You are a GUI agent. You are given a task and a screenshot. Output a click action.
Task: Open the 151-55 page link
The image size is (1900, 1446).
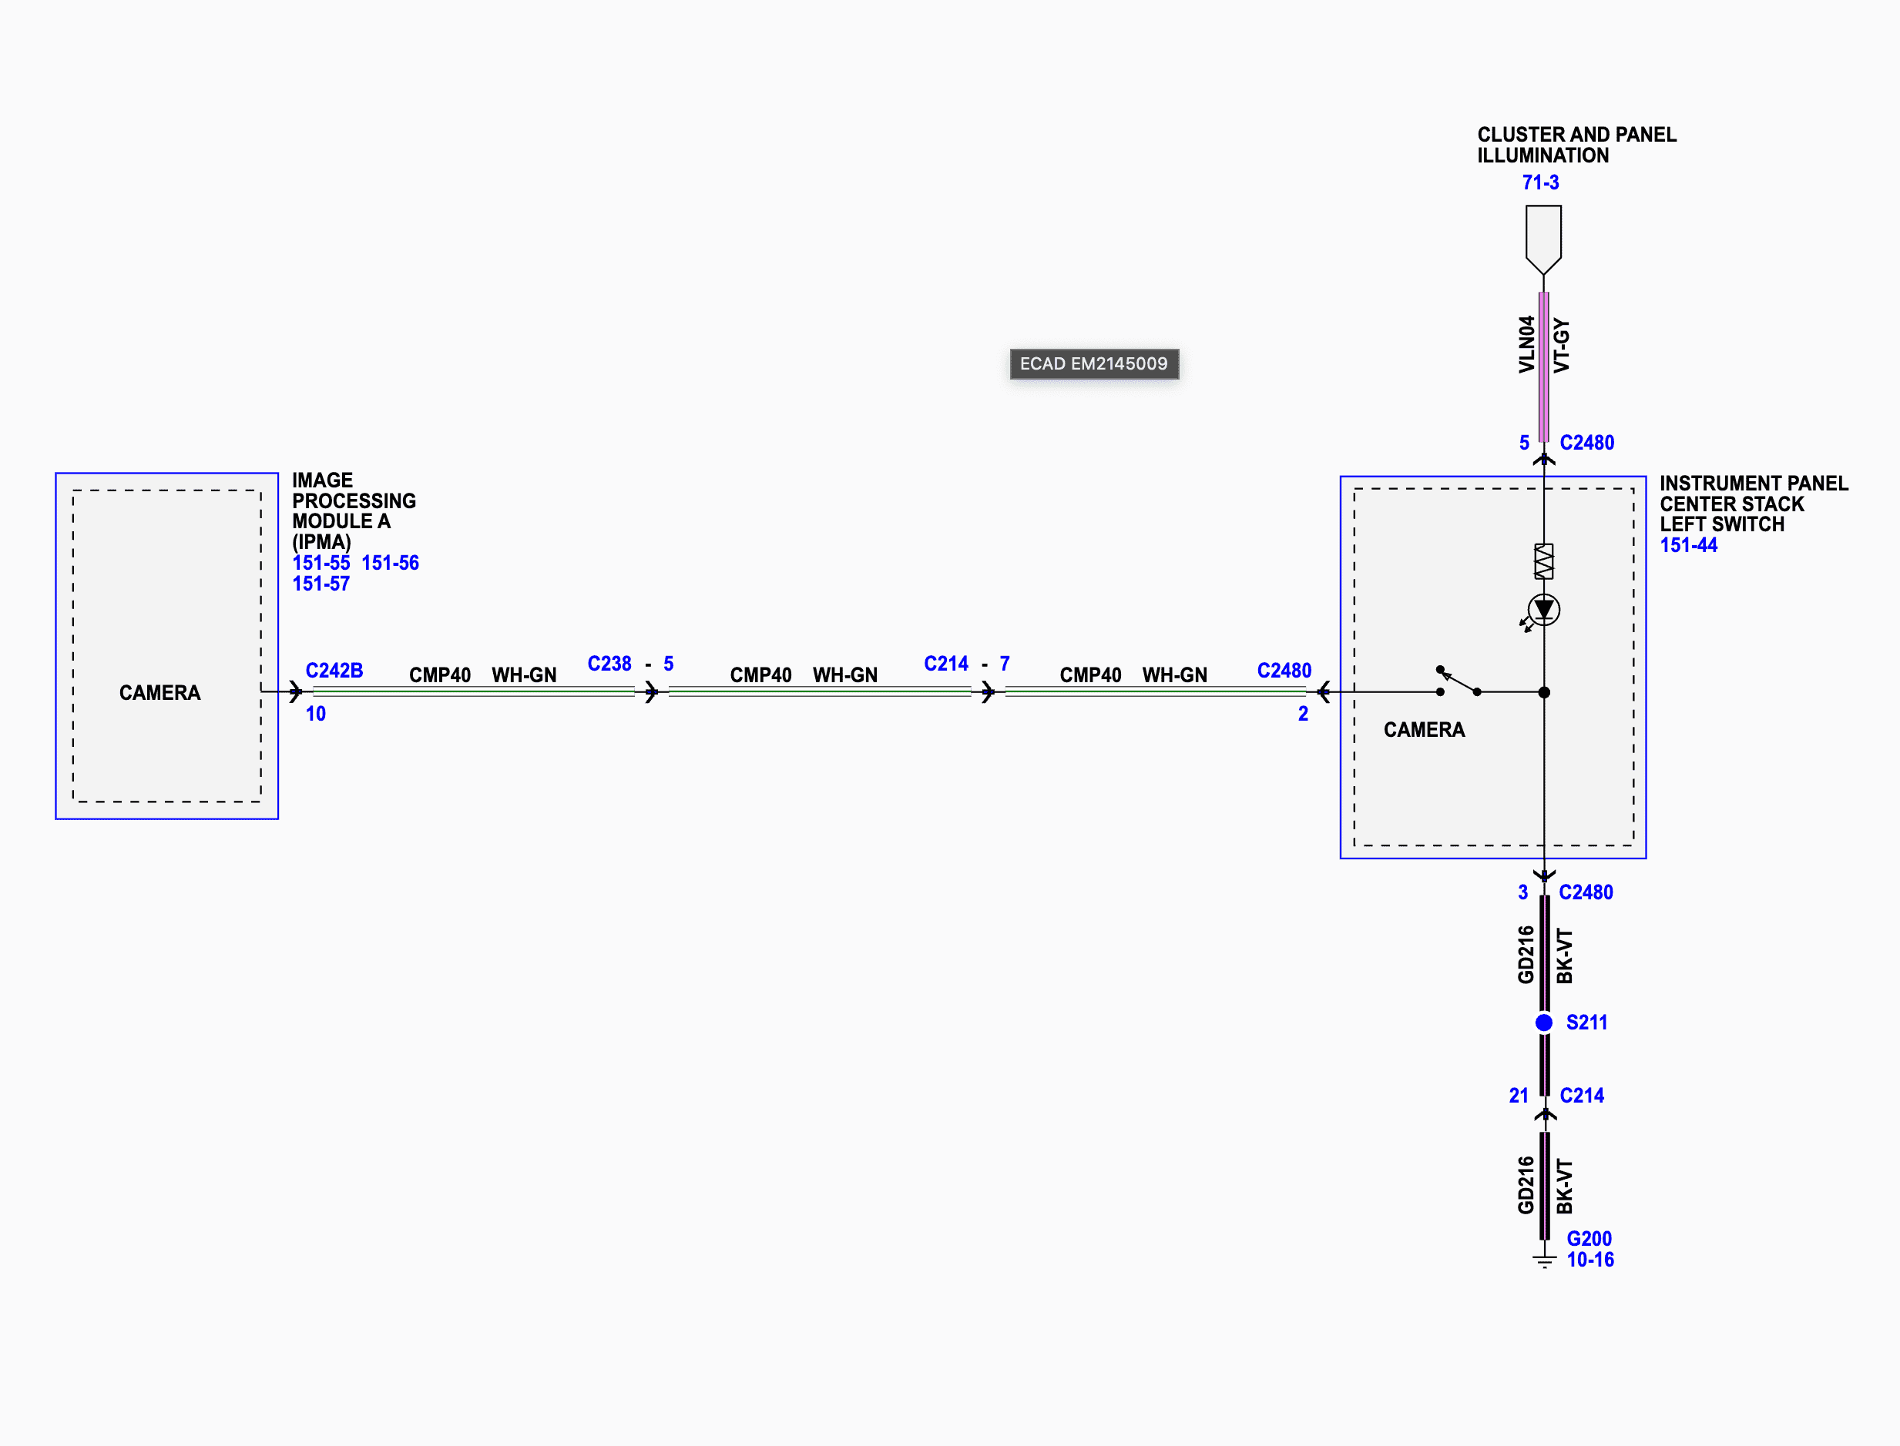click(x=321, y=563)
